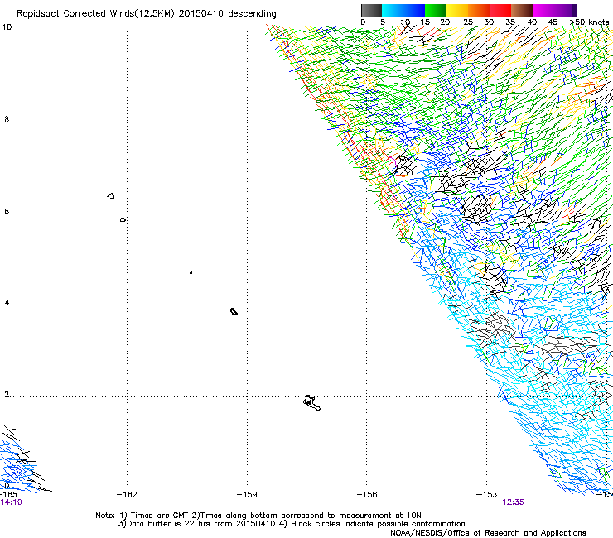Click the gray 0–5 knots legend swatch
The width and height of the screenshot is (613, 538).
371,10
